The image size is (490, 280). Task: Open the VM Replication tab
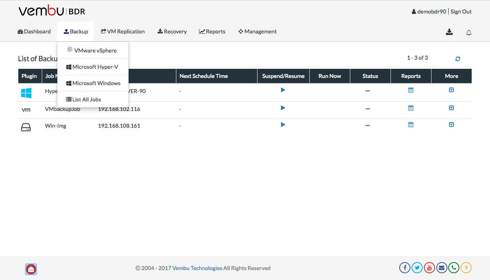coord(123,31)
